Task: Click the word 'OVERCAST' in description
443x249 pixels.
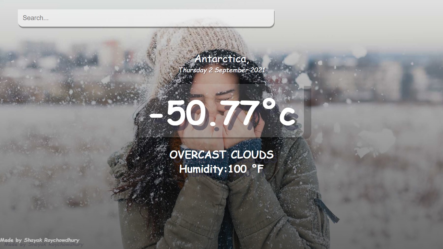Action: point(198,155)
